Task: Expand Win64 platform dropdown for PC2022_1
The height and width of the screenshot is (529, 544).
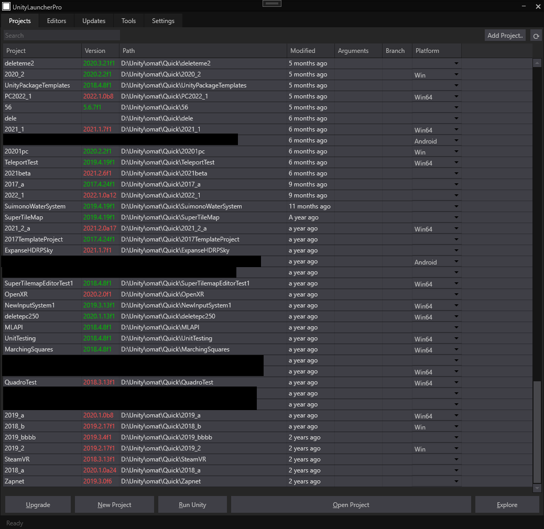Action: point(456,96)
